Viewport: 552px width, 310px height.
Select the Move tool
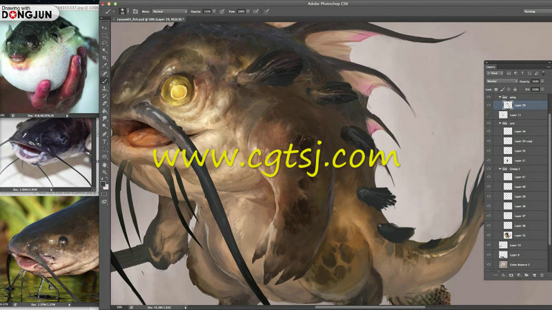[x=105, y=28]
